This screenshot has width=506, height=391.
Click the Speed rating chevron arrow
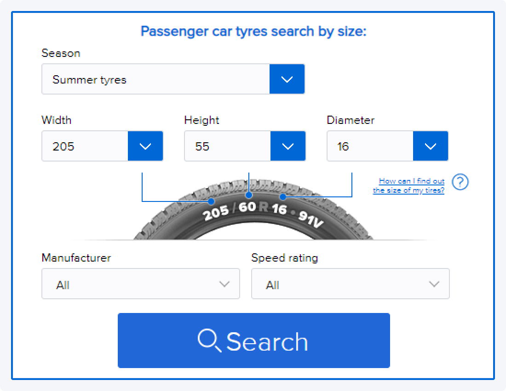(434, 284)
